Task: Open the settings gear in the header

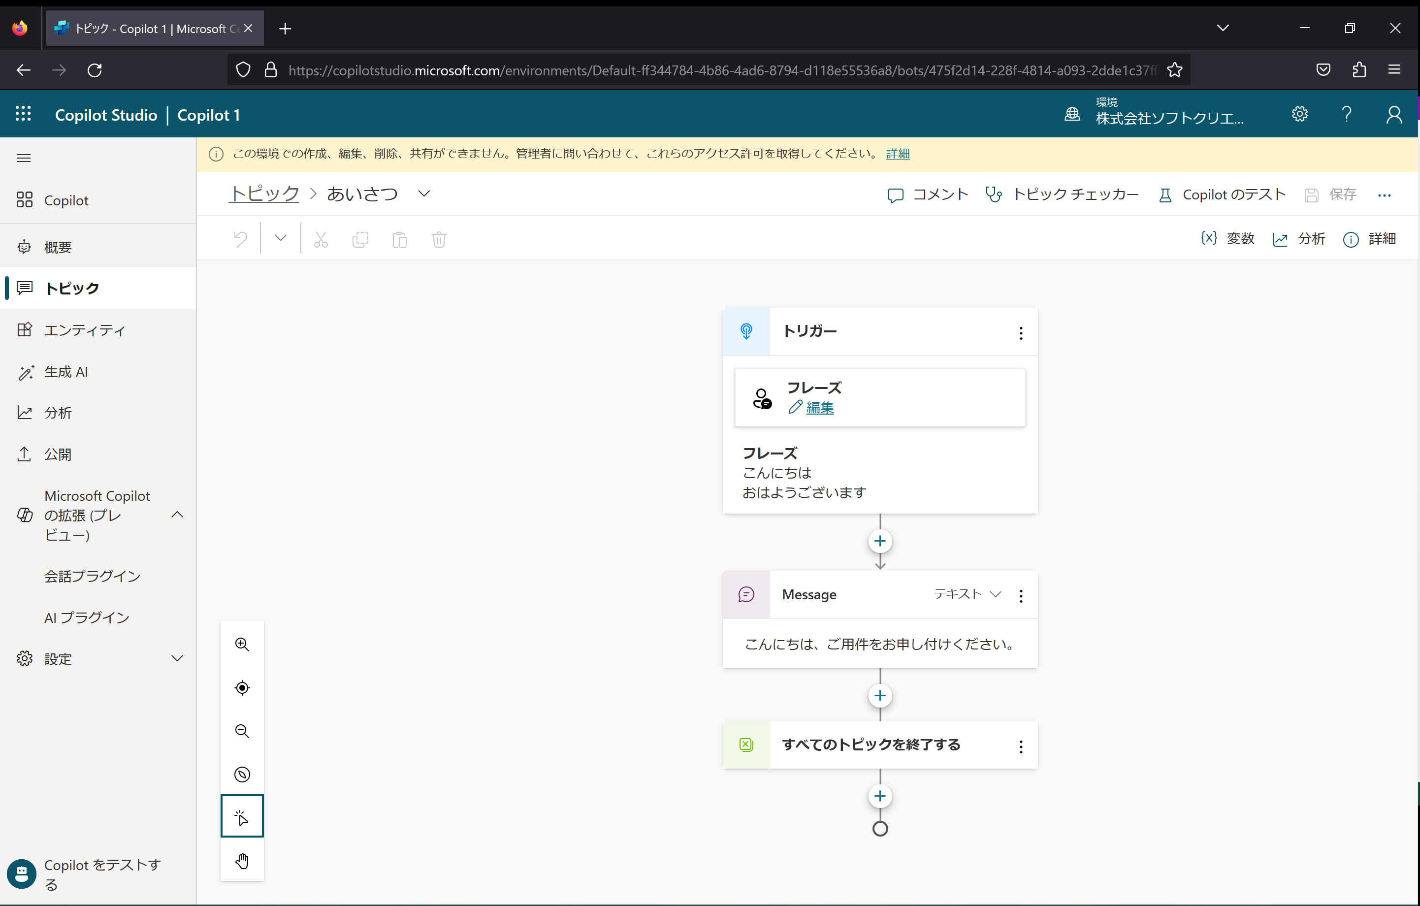Action: click(x=1300, y=114)
